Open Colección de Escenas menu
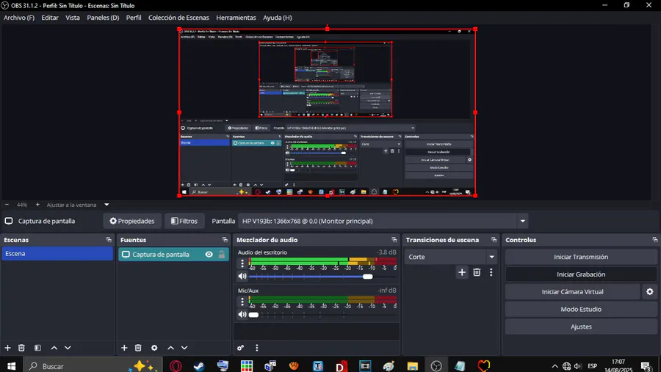The width and height of the screenshot is (661, 372). [178, 18]
